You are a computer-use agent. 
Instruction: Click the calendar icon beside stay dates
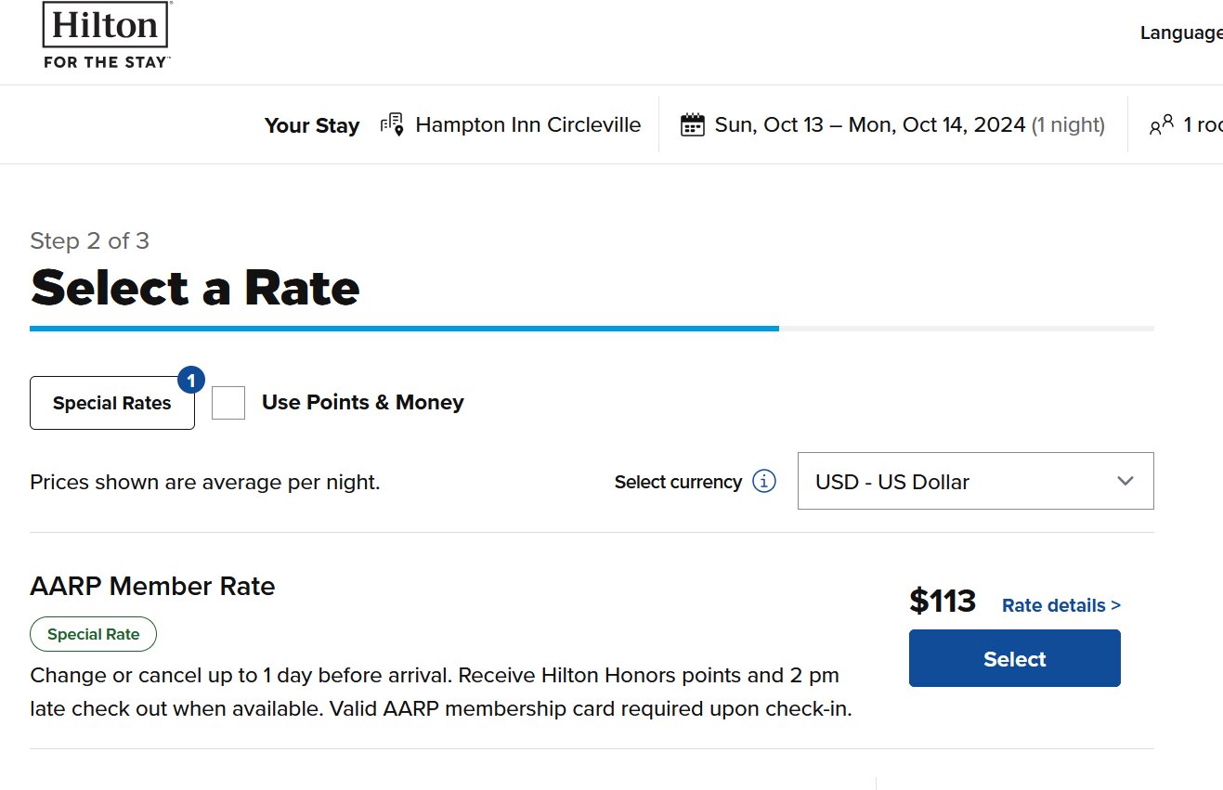(x=693, y=125)
